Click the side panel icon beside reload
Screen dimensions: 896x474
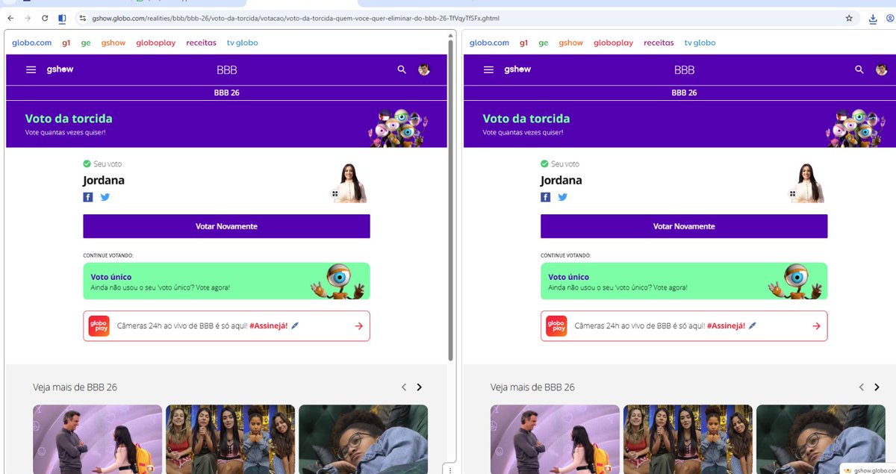tap(62, 18)
